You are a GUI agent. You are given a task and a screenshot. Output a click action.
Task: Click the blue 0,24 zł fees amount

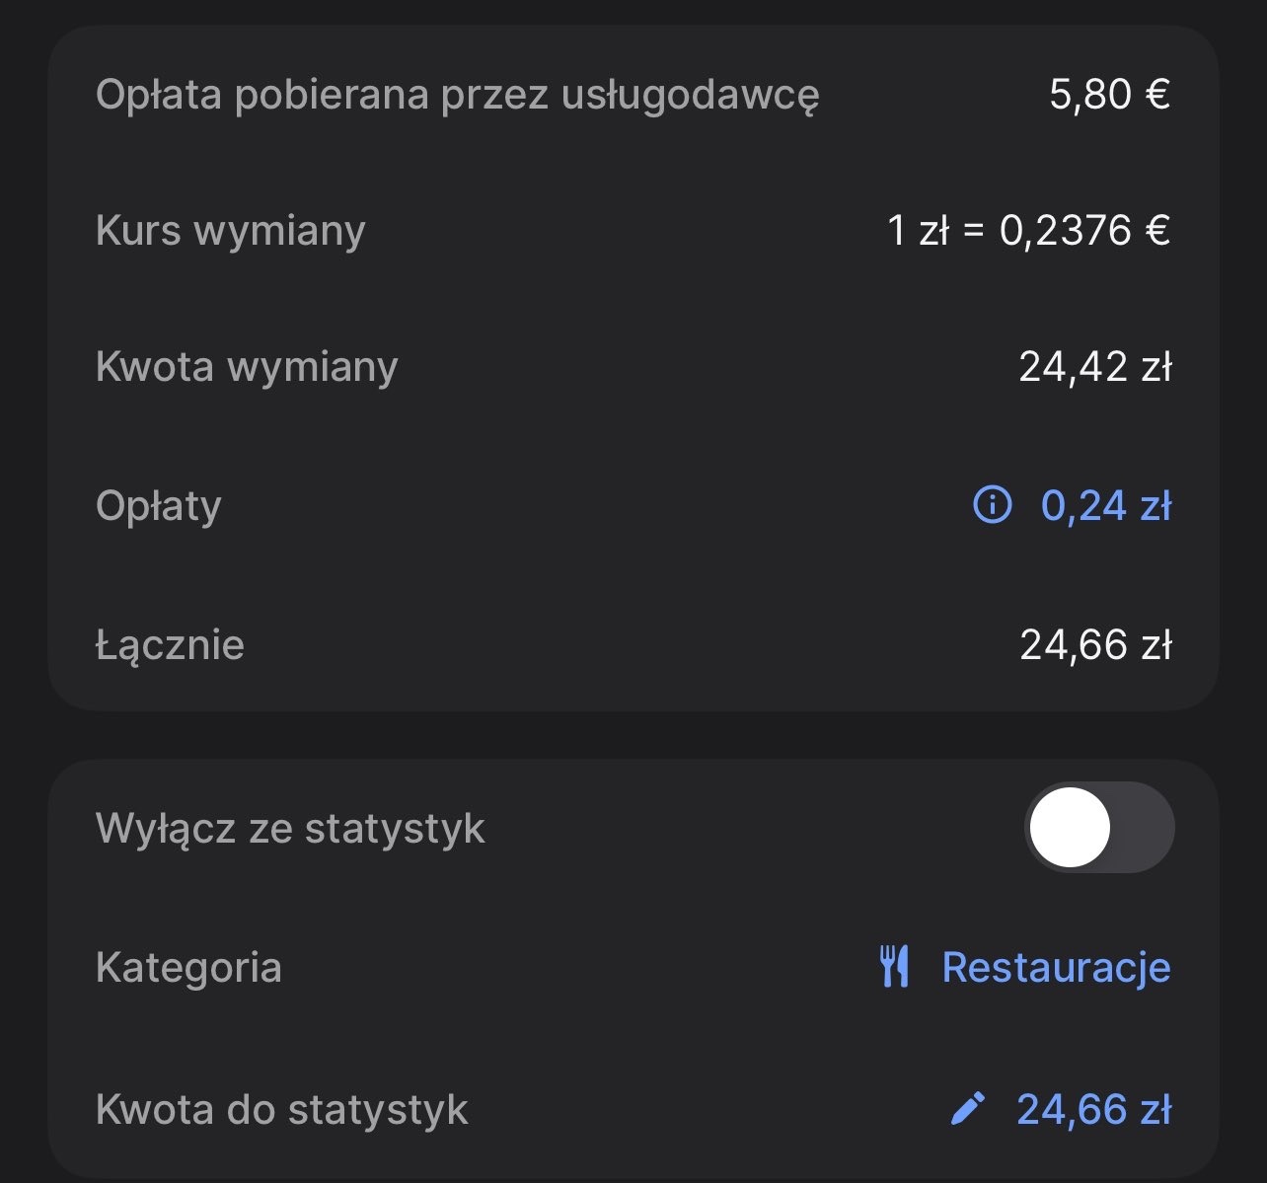[1105, 505]
